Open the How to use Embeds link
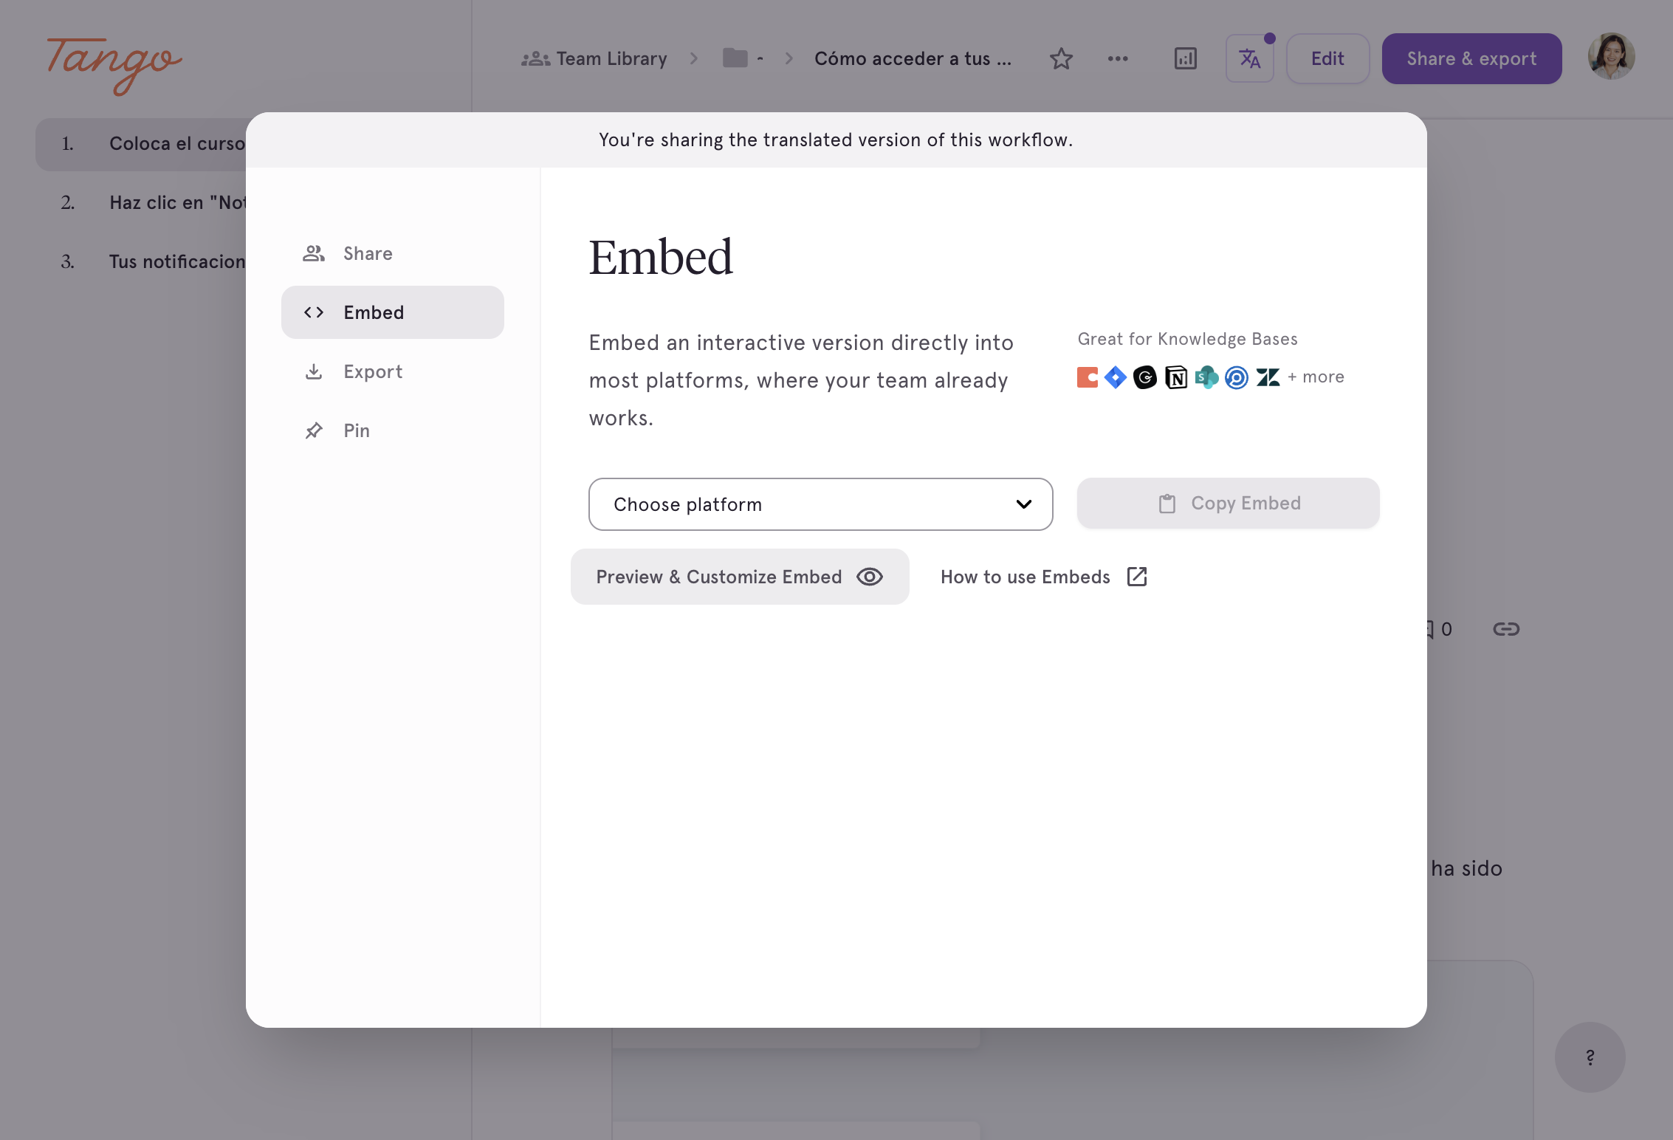Image resolution: width=1673 pixels, height=1140 pixels. [x=1043, y=577]
